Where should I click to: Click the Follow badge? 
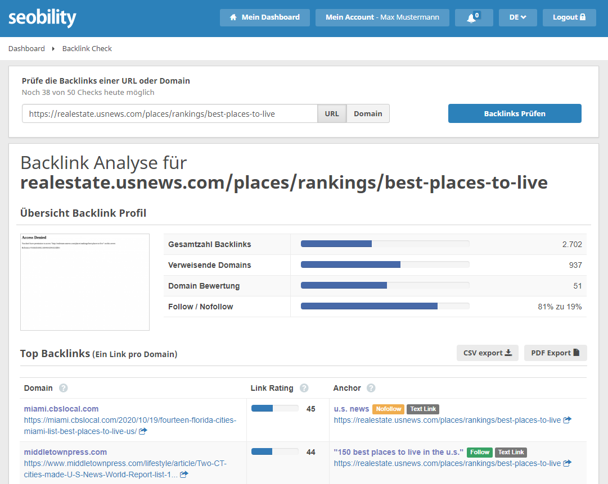(480, 452)
